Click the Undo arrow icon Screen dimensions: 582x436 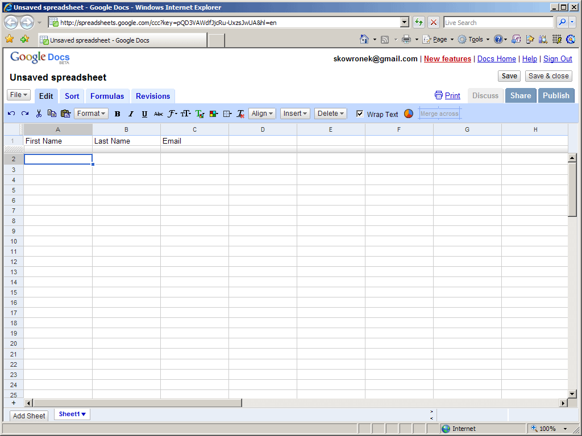click(11, 114)
